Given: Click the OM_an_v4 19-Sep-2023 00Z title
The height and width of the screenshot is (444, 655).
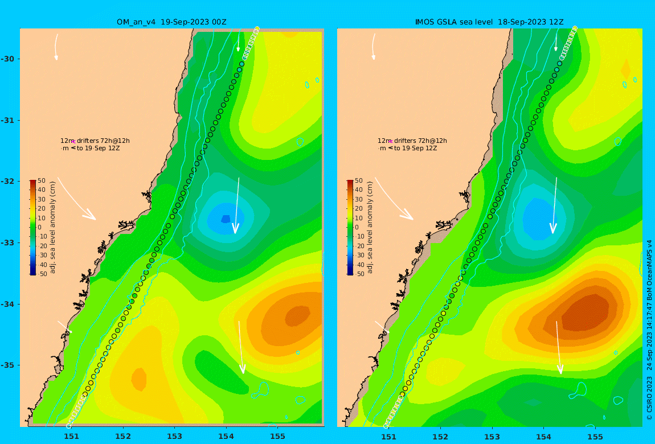Looking at the screenshot, I should pyautogui.click(x=171, y=22).
